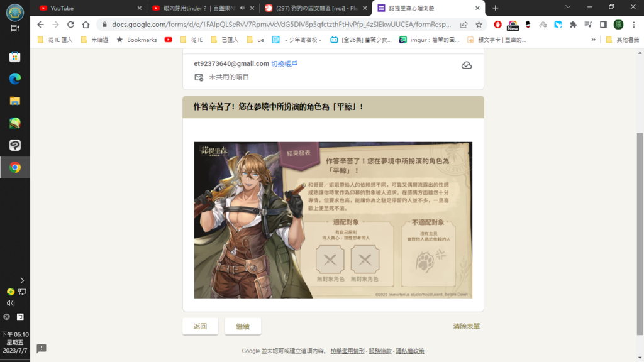644x362 pixels.
Task: Click the 繼續 continue button
Action: pyautogui.click(x=243, y=326)
